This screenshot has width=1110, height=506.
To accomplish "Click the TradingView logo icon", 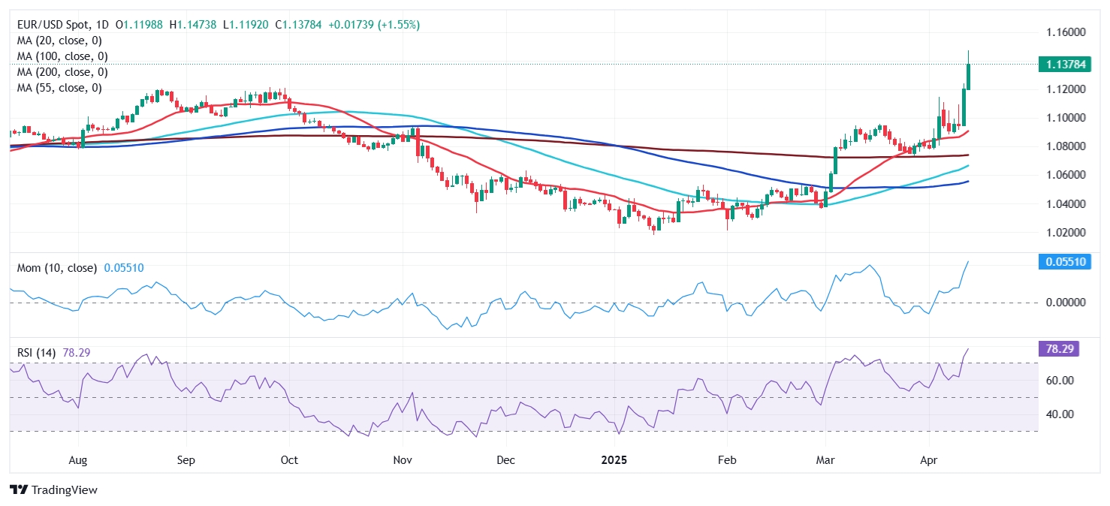I will coord(18,489).
